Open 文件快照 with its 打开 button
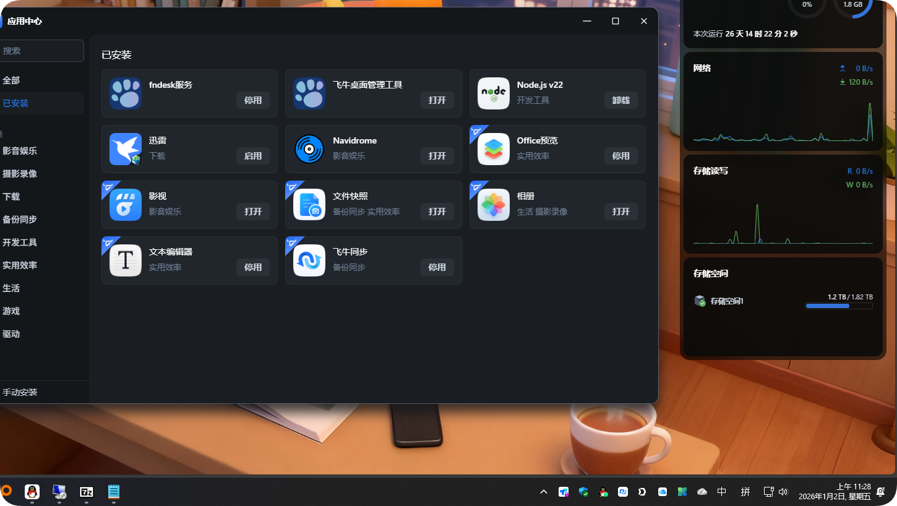The image size is (897, 506). (x=437, y=212)
